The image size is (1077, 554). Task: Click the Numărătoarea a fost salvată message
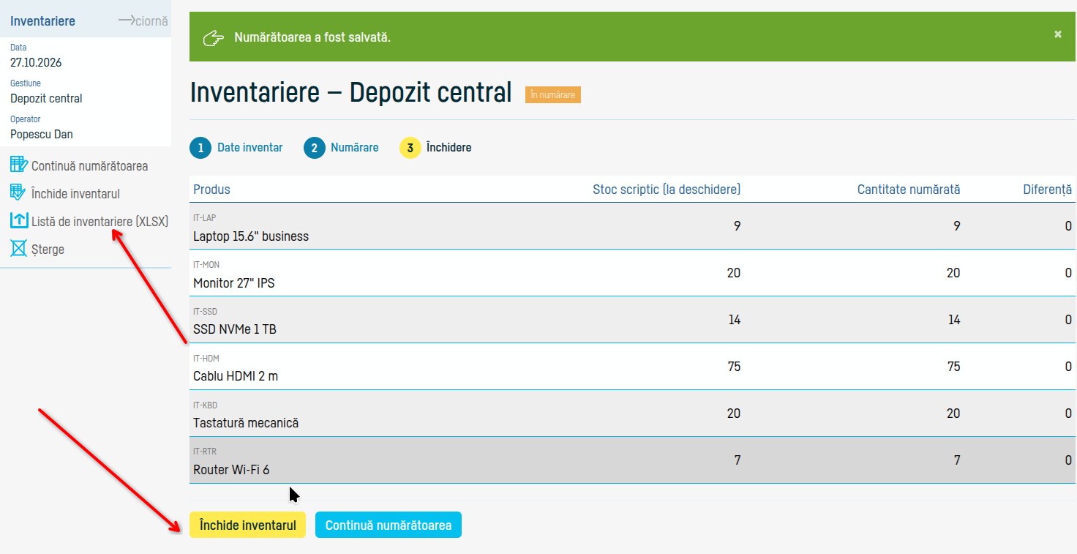coord(312,37)
